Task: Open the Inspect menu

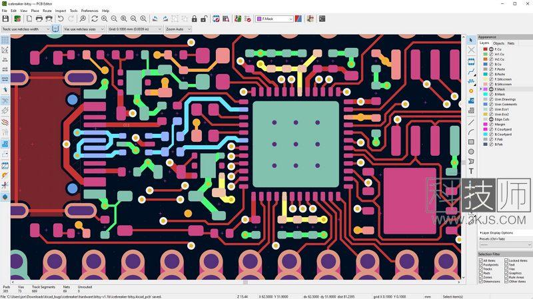Action: click(x=61, y=11)
